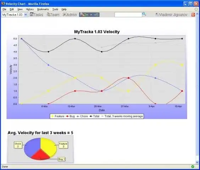Click the Bug 1 pie label
The width and height of the screenshot is (200, 170).
coord(62,159)
